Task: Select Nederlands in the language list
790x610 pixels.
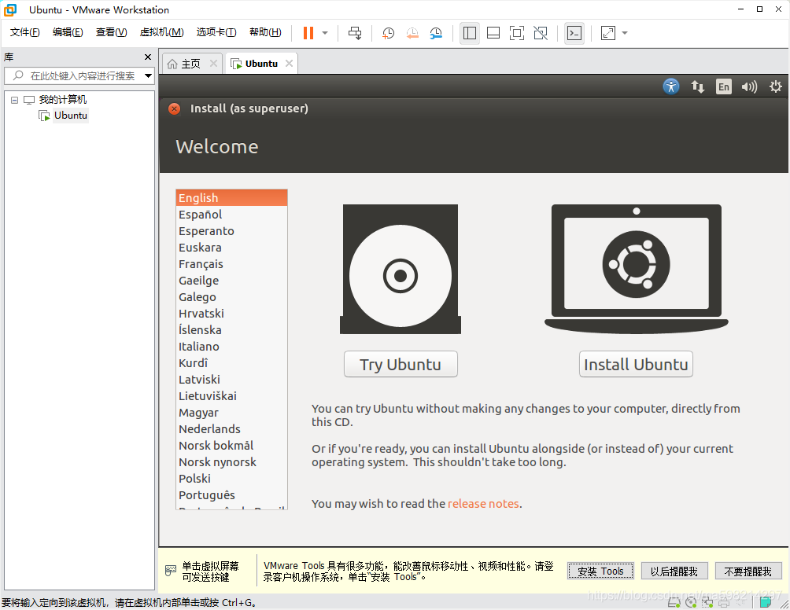Action: (x=232, y=429)
